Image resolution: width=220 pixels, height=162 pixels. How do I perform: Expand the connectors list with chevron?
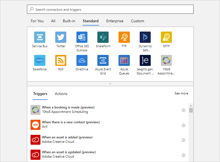click(x=110, y=84)
